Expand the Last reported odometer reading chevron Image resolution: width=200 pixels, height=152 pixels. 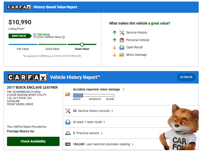tap(132, 144)
